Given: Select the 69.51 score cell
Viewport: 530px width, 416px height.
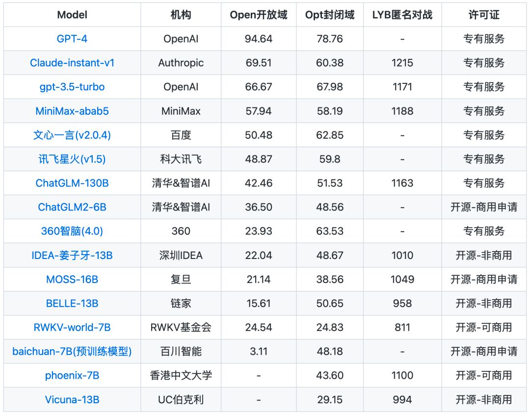Looking at the screenshot, I should coord(259,63).
